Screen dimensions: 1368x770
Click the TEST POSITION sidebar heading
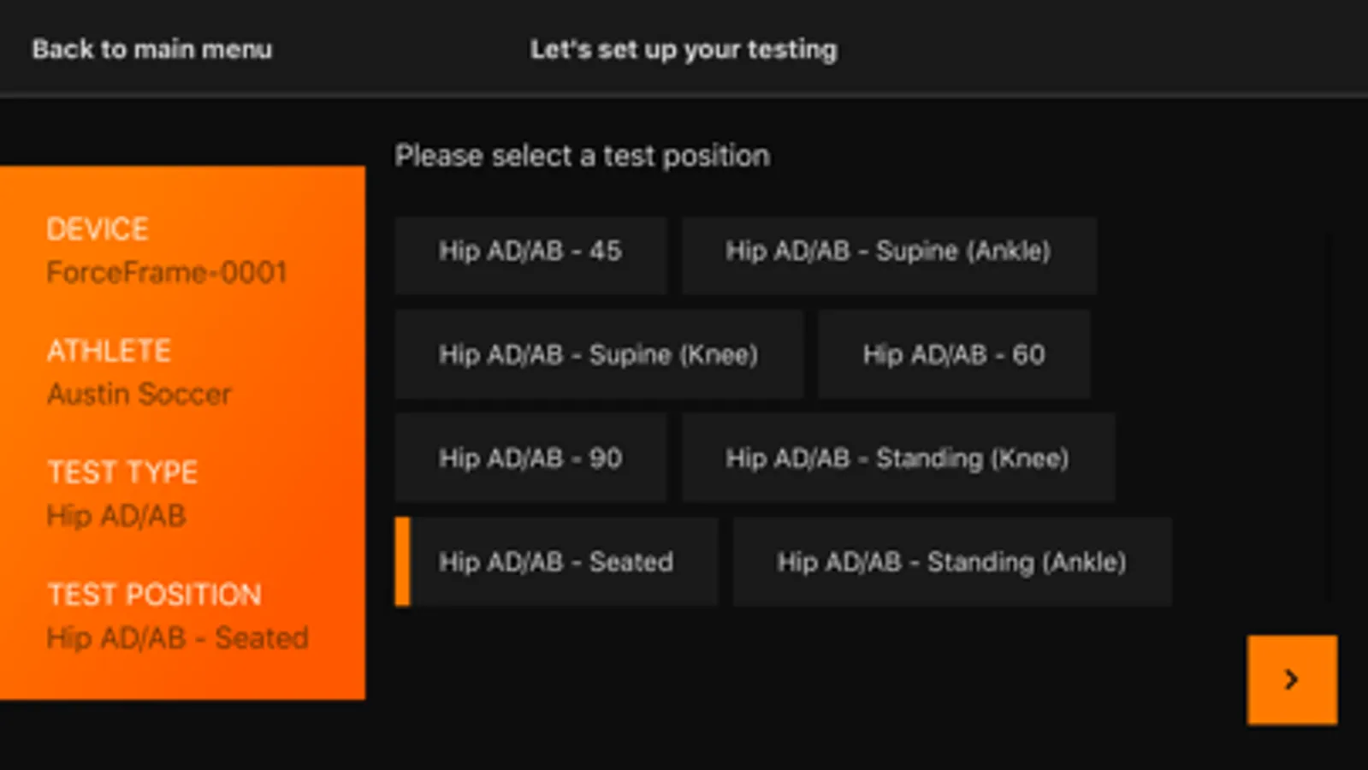coord(154,595)
